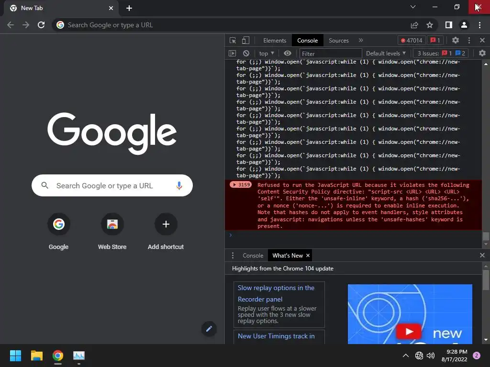Click the magnifier icon in search box
Viewport: 490px width, 367px height.
tap(45, 185)
